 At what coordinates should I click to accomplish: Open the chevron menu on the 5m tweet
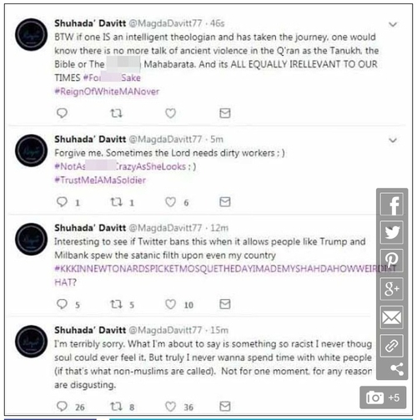[393, 140]
